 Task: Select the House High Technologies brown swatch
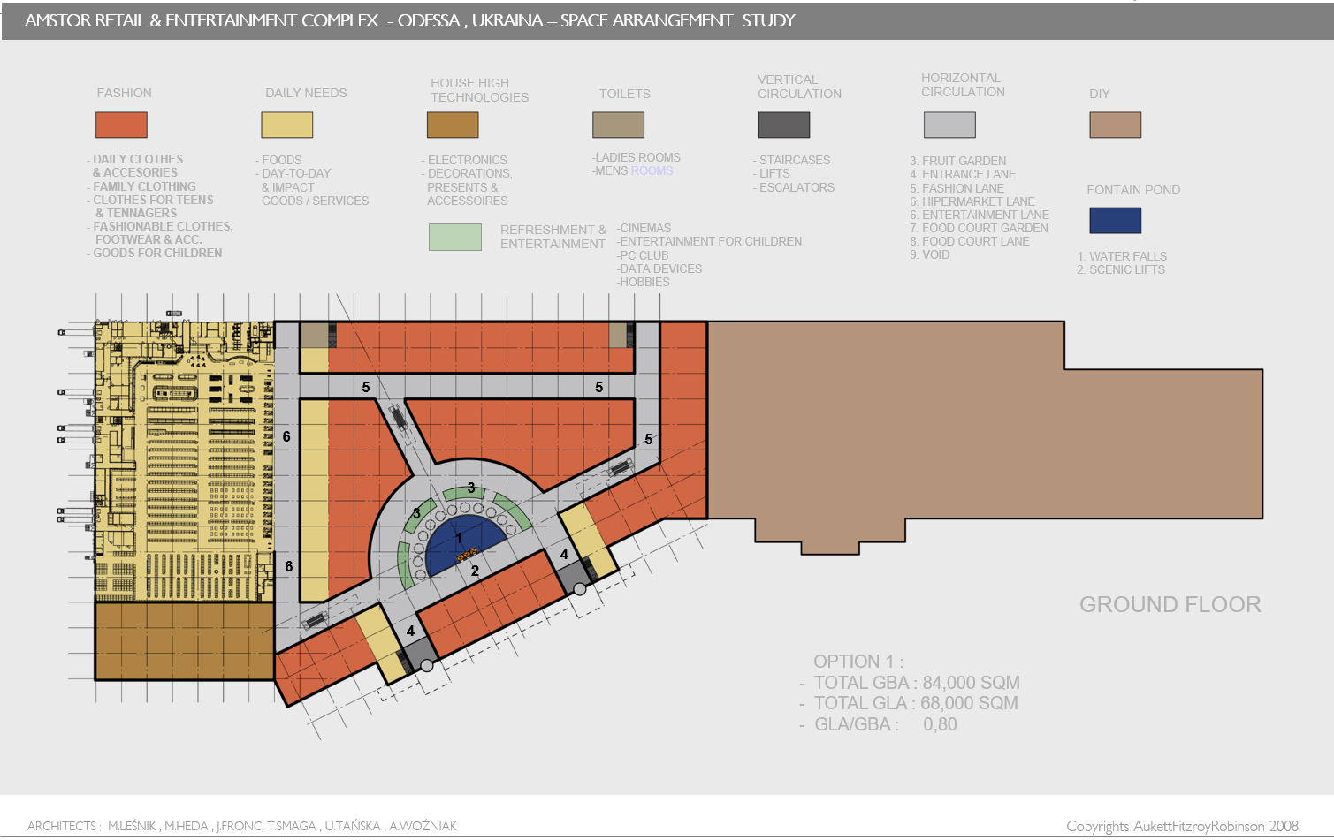[453, 125]
